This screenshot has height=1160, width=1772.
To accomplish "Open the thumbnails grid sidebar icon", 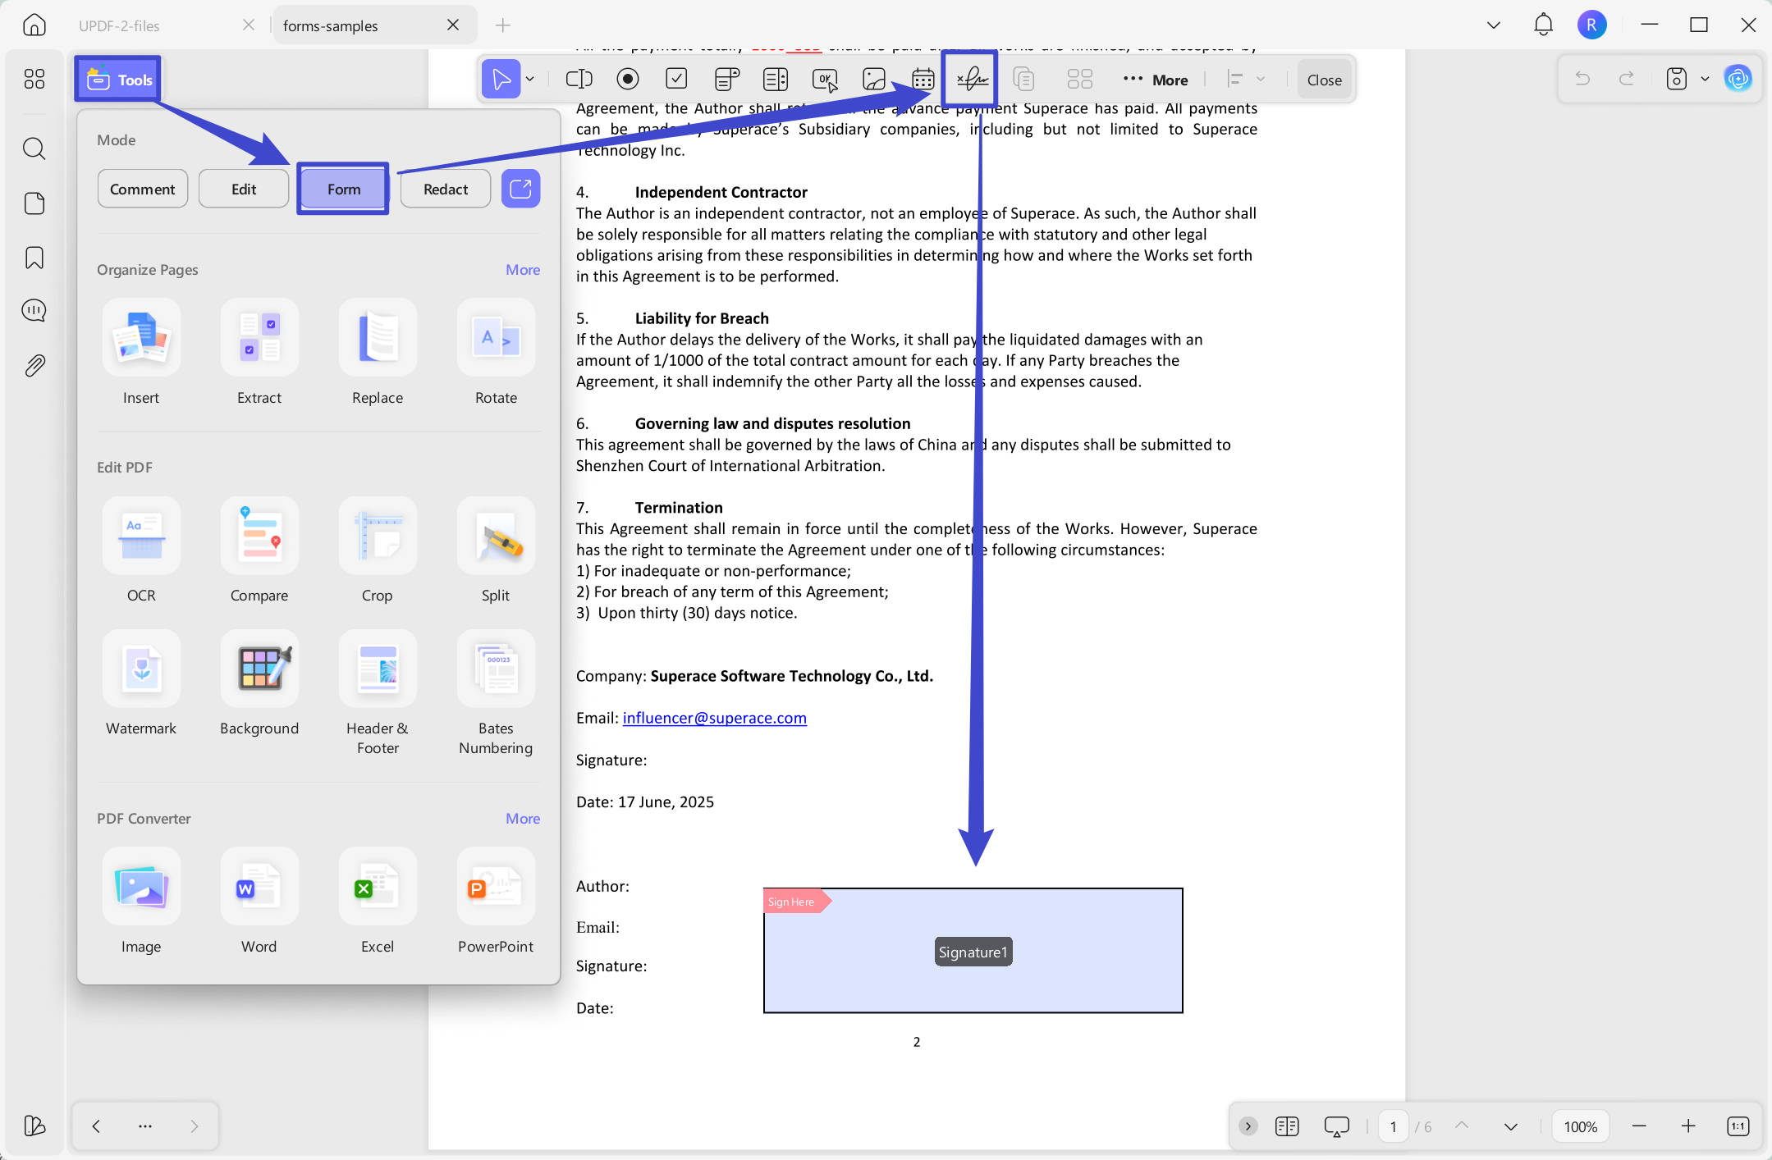I will [x=34, y=79].
